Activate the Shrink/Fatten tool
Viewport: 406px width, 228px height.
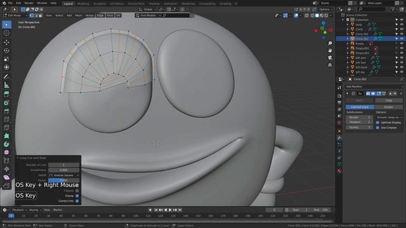coord(6,169)
